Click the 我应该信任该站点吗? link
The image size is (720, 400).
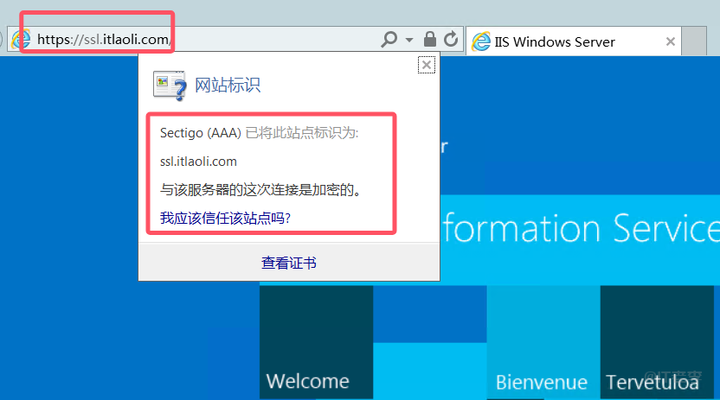pyautogui.click(x=225, y=218)
